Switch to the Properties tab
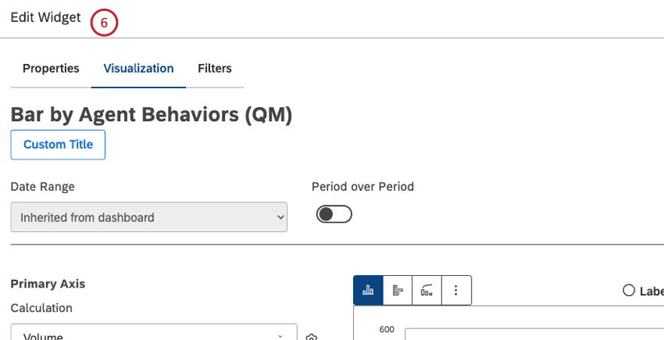This screenshot has width=664, height=340. pos(51,68)
